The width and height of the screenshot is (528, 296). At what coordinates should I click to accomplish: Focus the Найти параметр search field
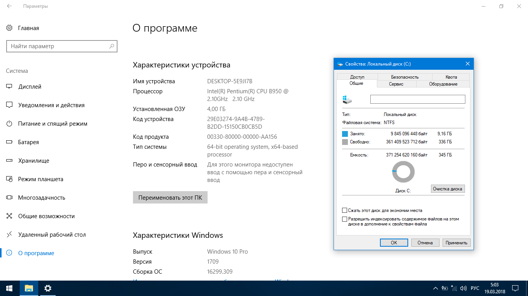point(62,46)
